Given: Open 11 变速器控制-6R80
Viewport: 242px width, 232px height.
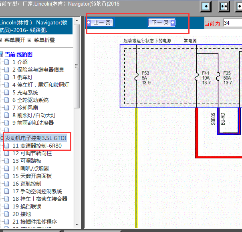Looking at the screenshot, I should pyautogui.click(x=37, y=146).
